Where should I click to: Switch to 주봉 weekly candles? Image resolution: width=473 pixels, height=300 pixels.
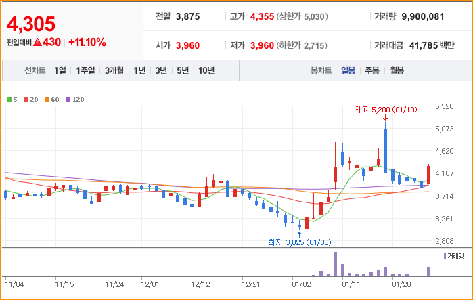point(372,70)
